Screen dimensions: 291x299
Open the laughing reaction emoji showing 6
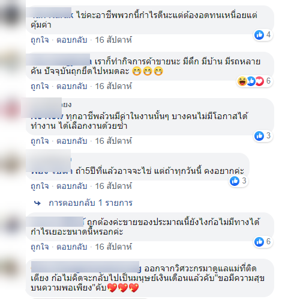tap(242, 81)
